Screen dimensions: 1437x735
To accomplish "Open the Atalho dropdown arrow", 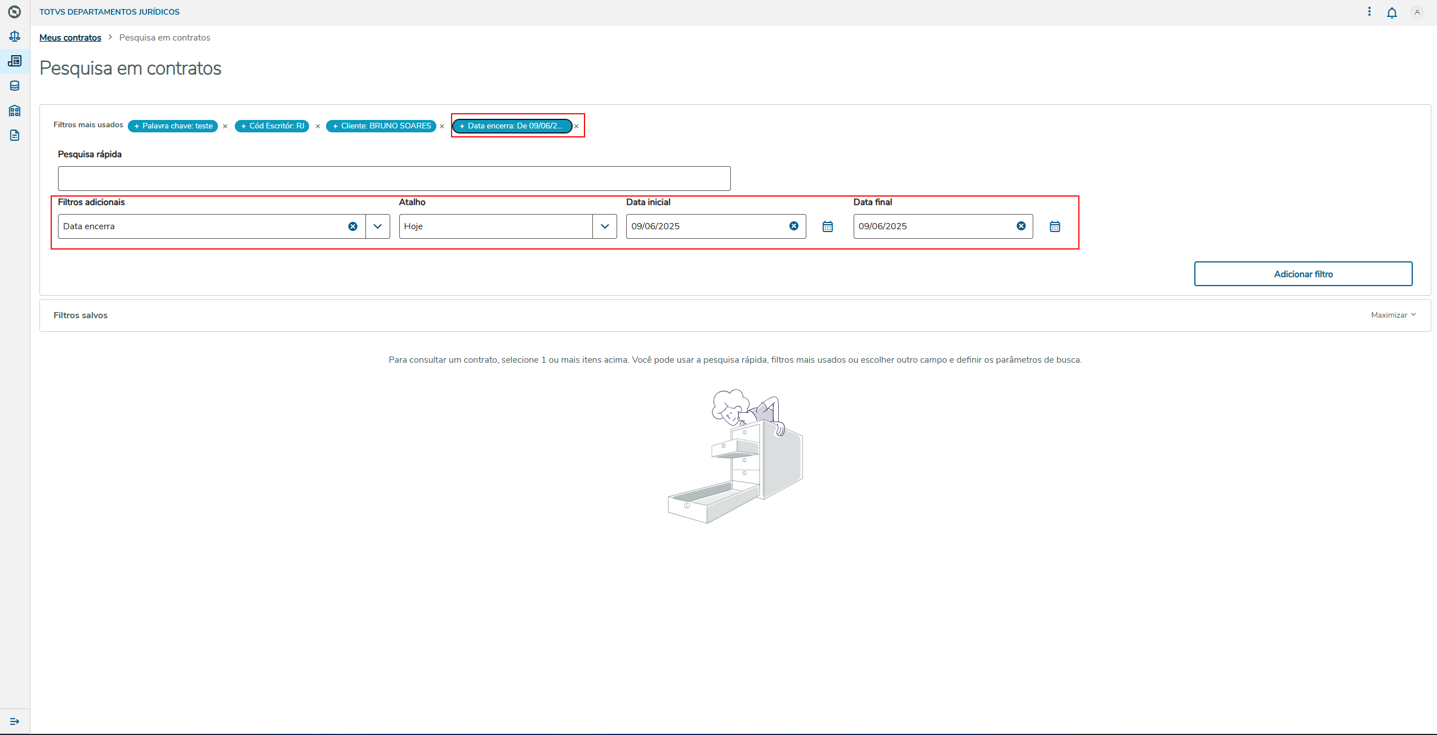I will tap(605, 226).
